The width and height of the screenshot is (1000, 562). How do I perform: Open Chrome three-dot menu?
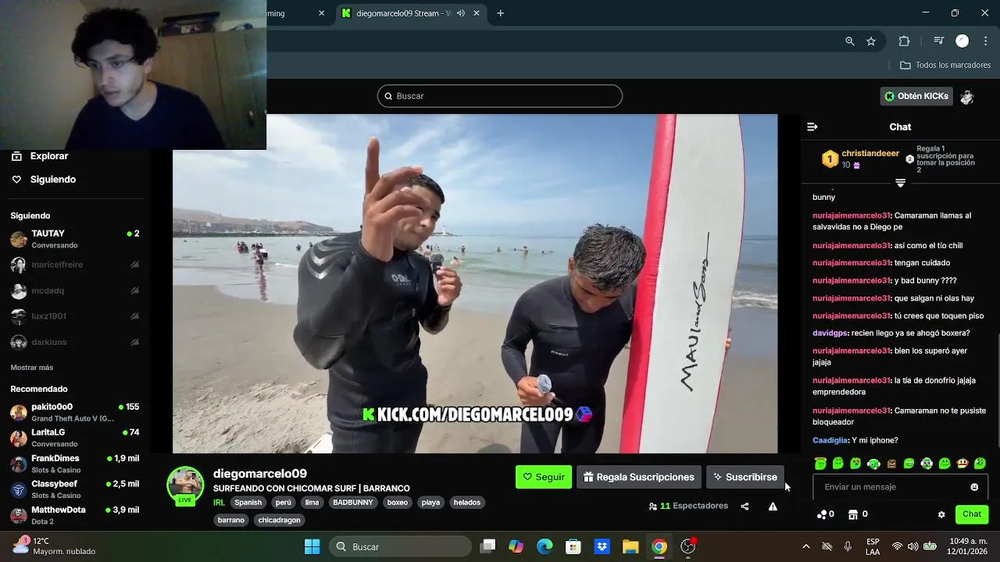985,41
